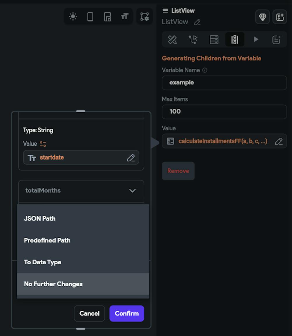
Task: Click the pencil icon for startdate
Action: click(x=131, y=158)
